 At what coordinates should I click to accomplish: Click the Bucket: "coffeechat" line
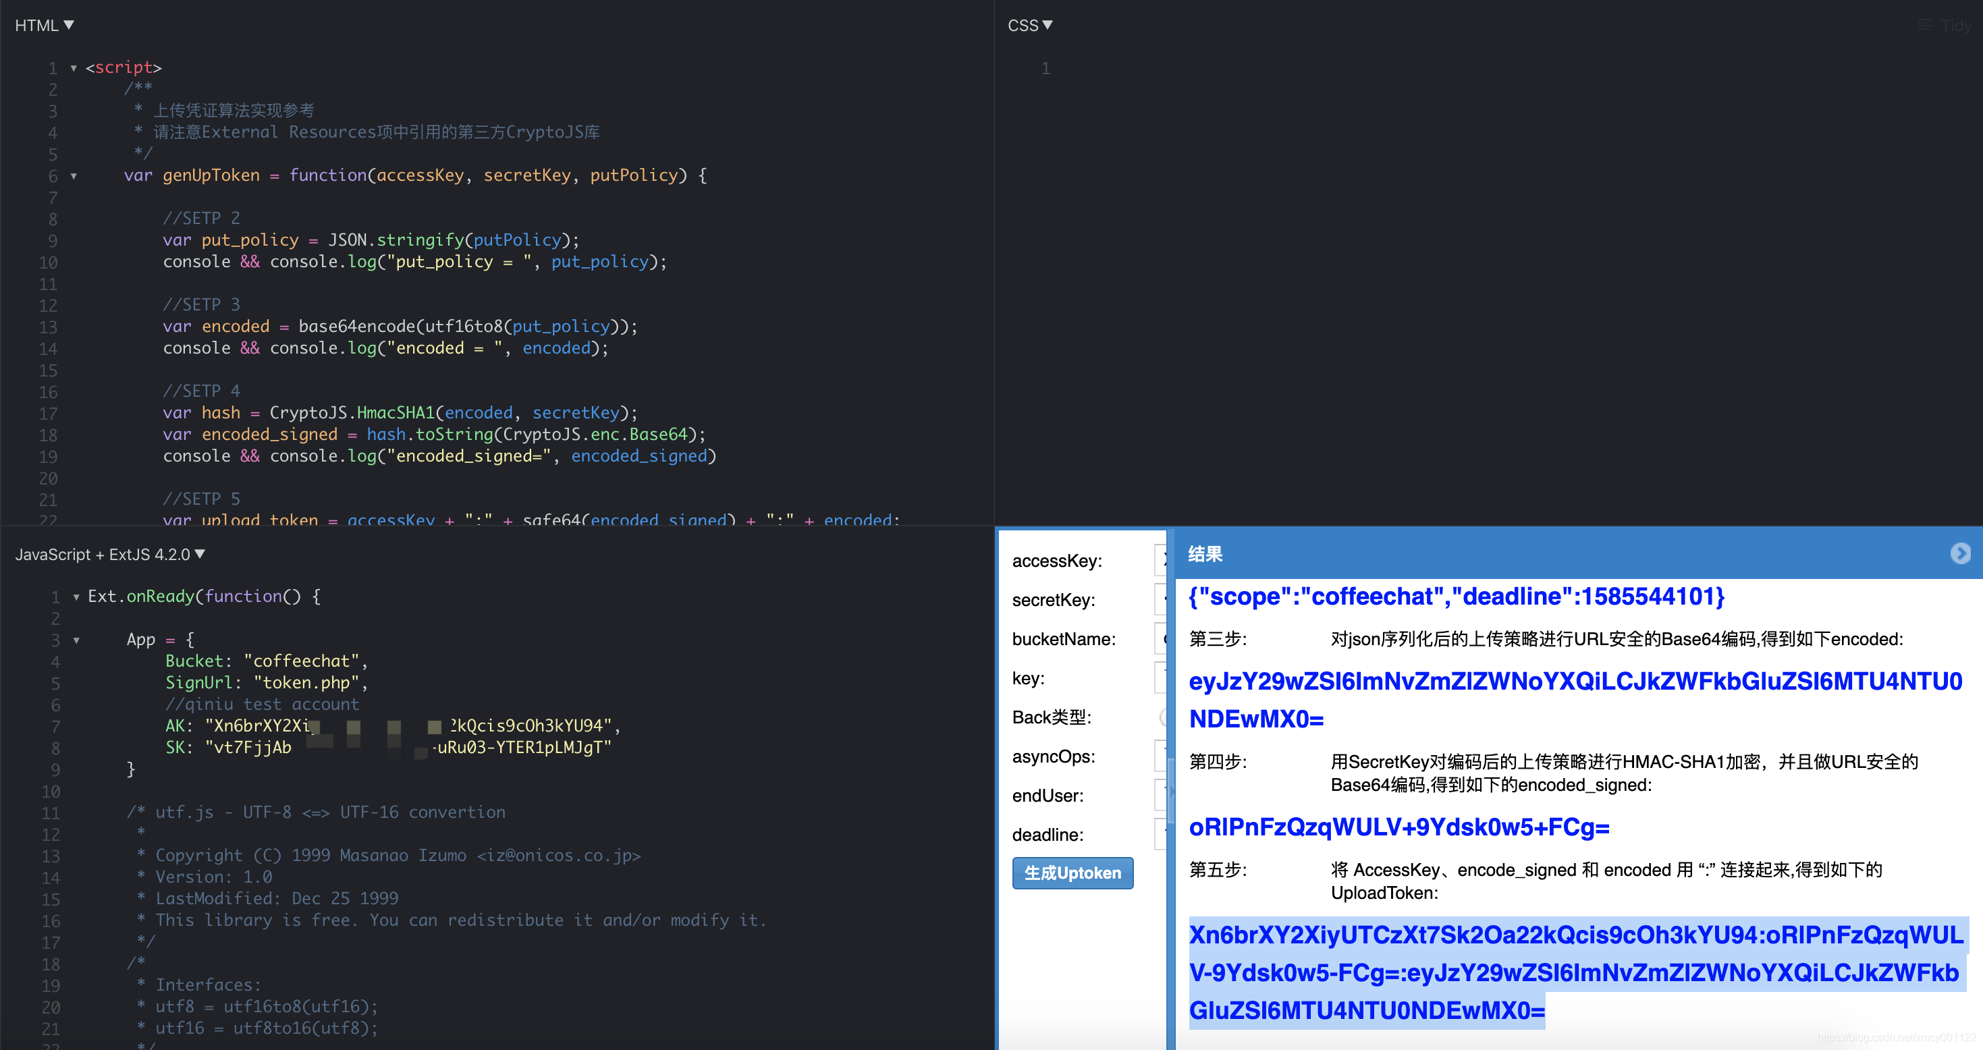click(267, 661)
